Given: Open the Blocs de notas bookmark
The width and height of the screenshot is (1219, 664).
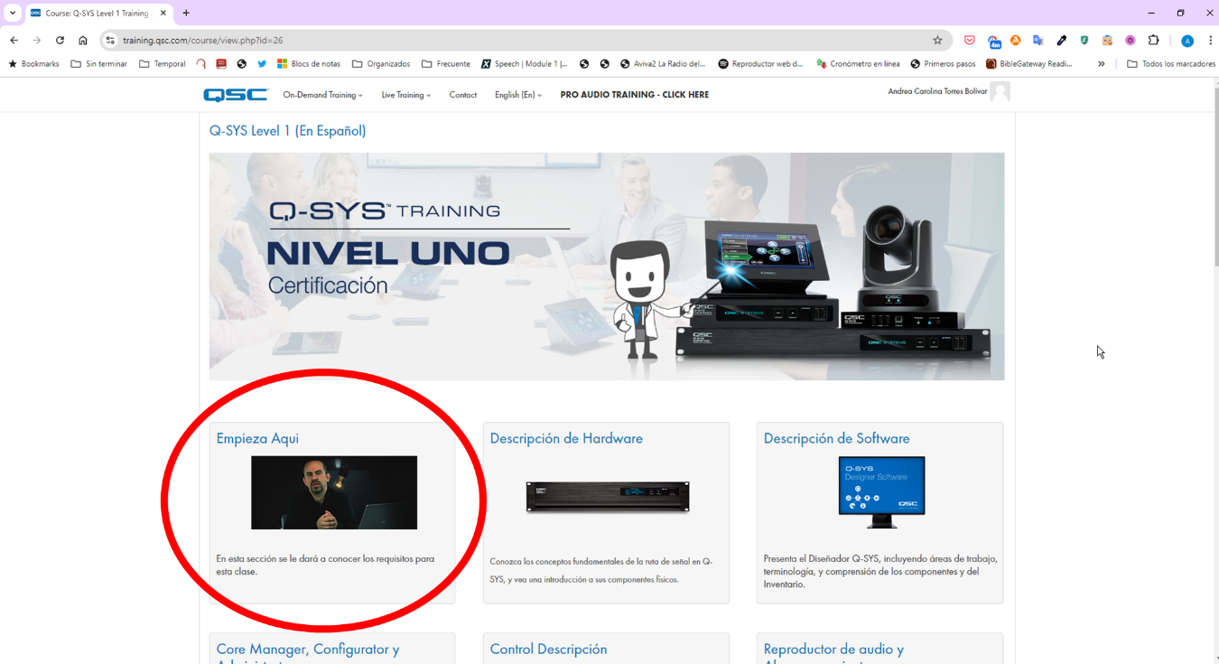Looking at the screenshot, I should (309, 64).
